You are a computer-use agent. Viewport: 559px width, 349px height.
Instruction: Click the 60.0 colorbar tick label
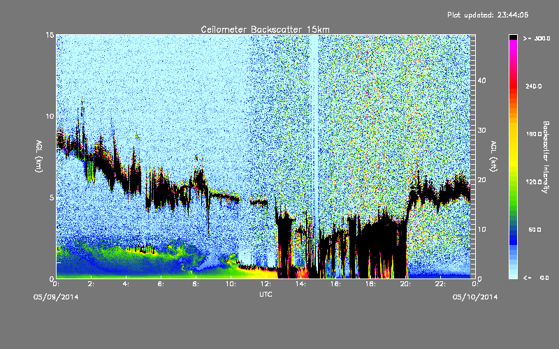(x=535, y=230)
